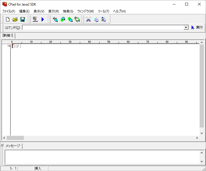Viewport: 206px width, 171px height.
Task: Create a new file with the blank page icon
Action: point(8,19)
